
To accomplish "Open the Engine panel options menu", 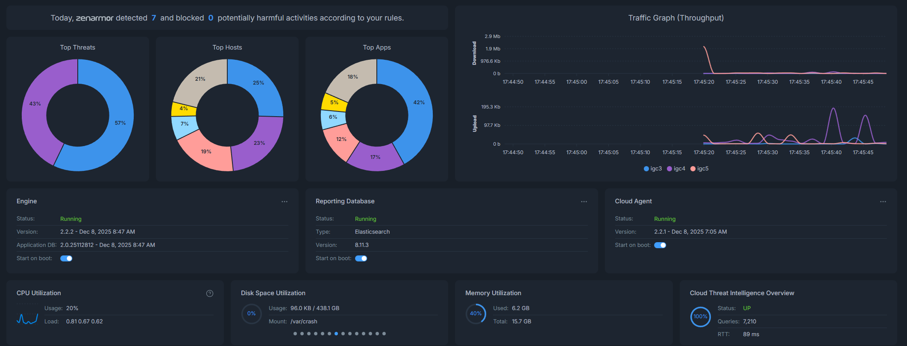I will [285, 202].
